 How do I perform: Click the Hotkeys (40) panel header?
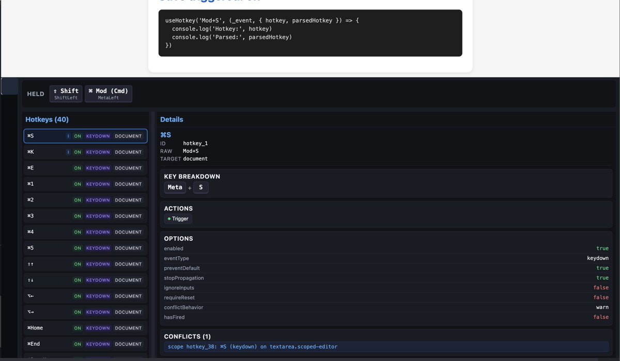(47, 119)
